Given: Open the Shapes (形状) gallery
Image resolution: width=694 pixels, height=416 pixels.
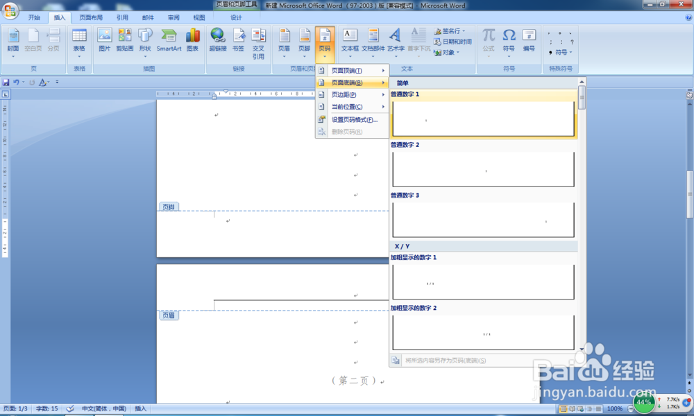Looking at the screenshot, I should [x=145, y=43].
